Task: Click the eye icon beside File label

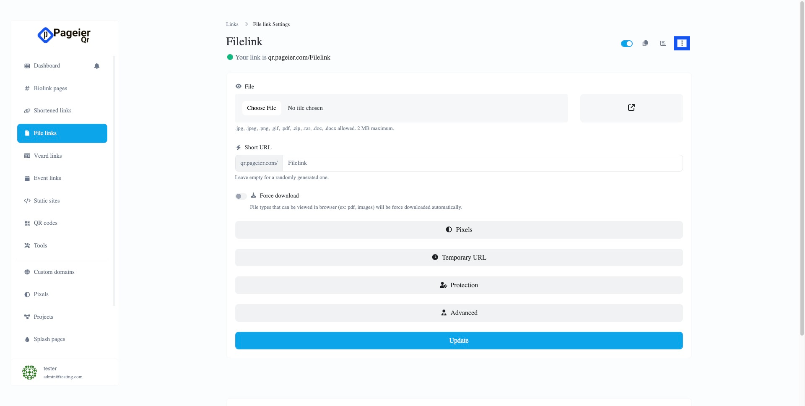Action: pyautogui.click(x=239, y=86)
